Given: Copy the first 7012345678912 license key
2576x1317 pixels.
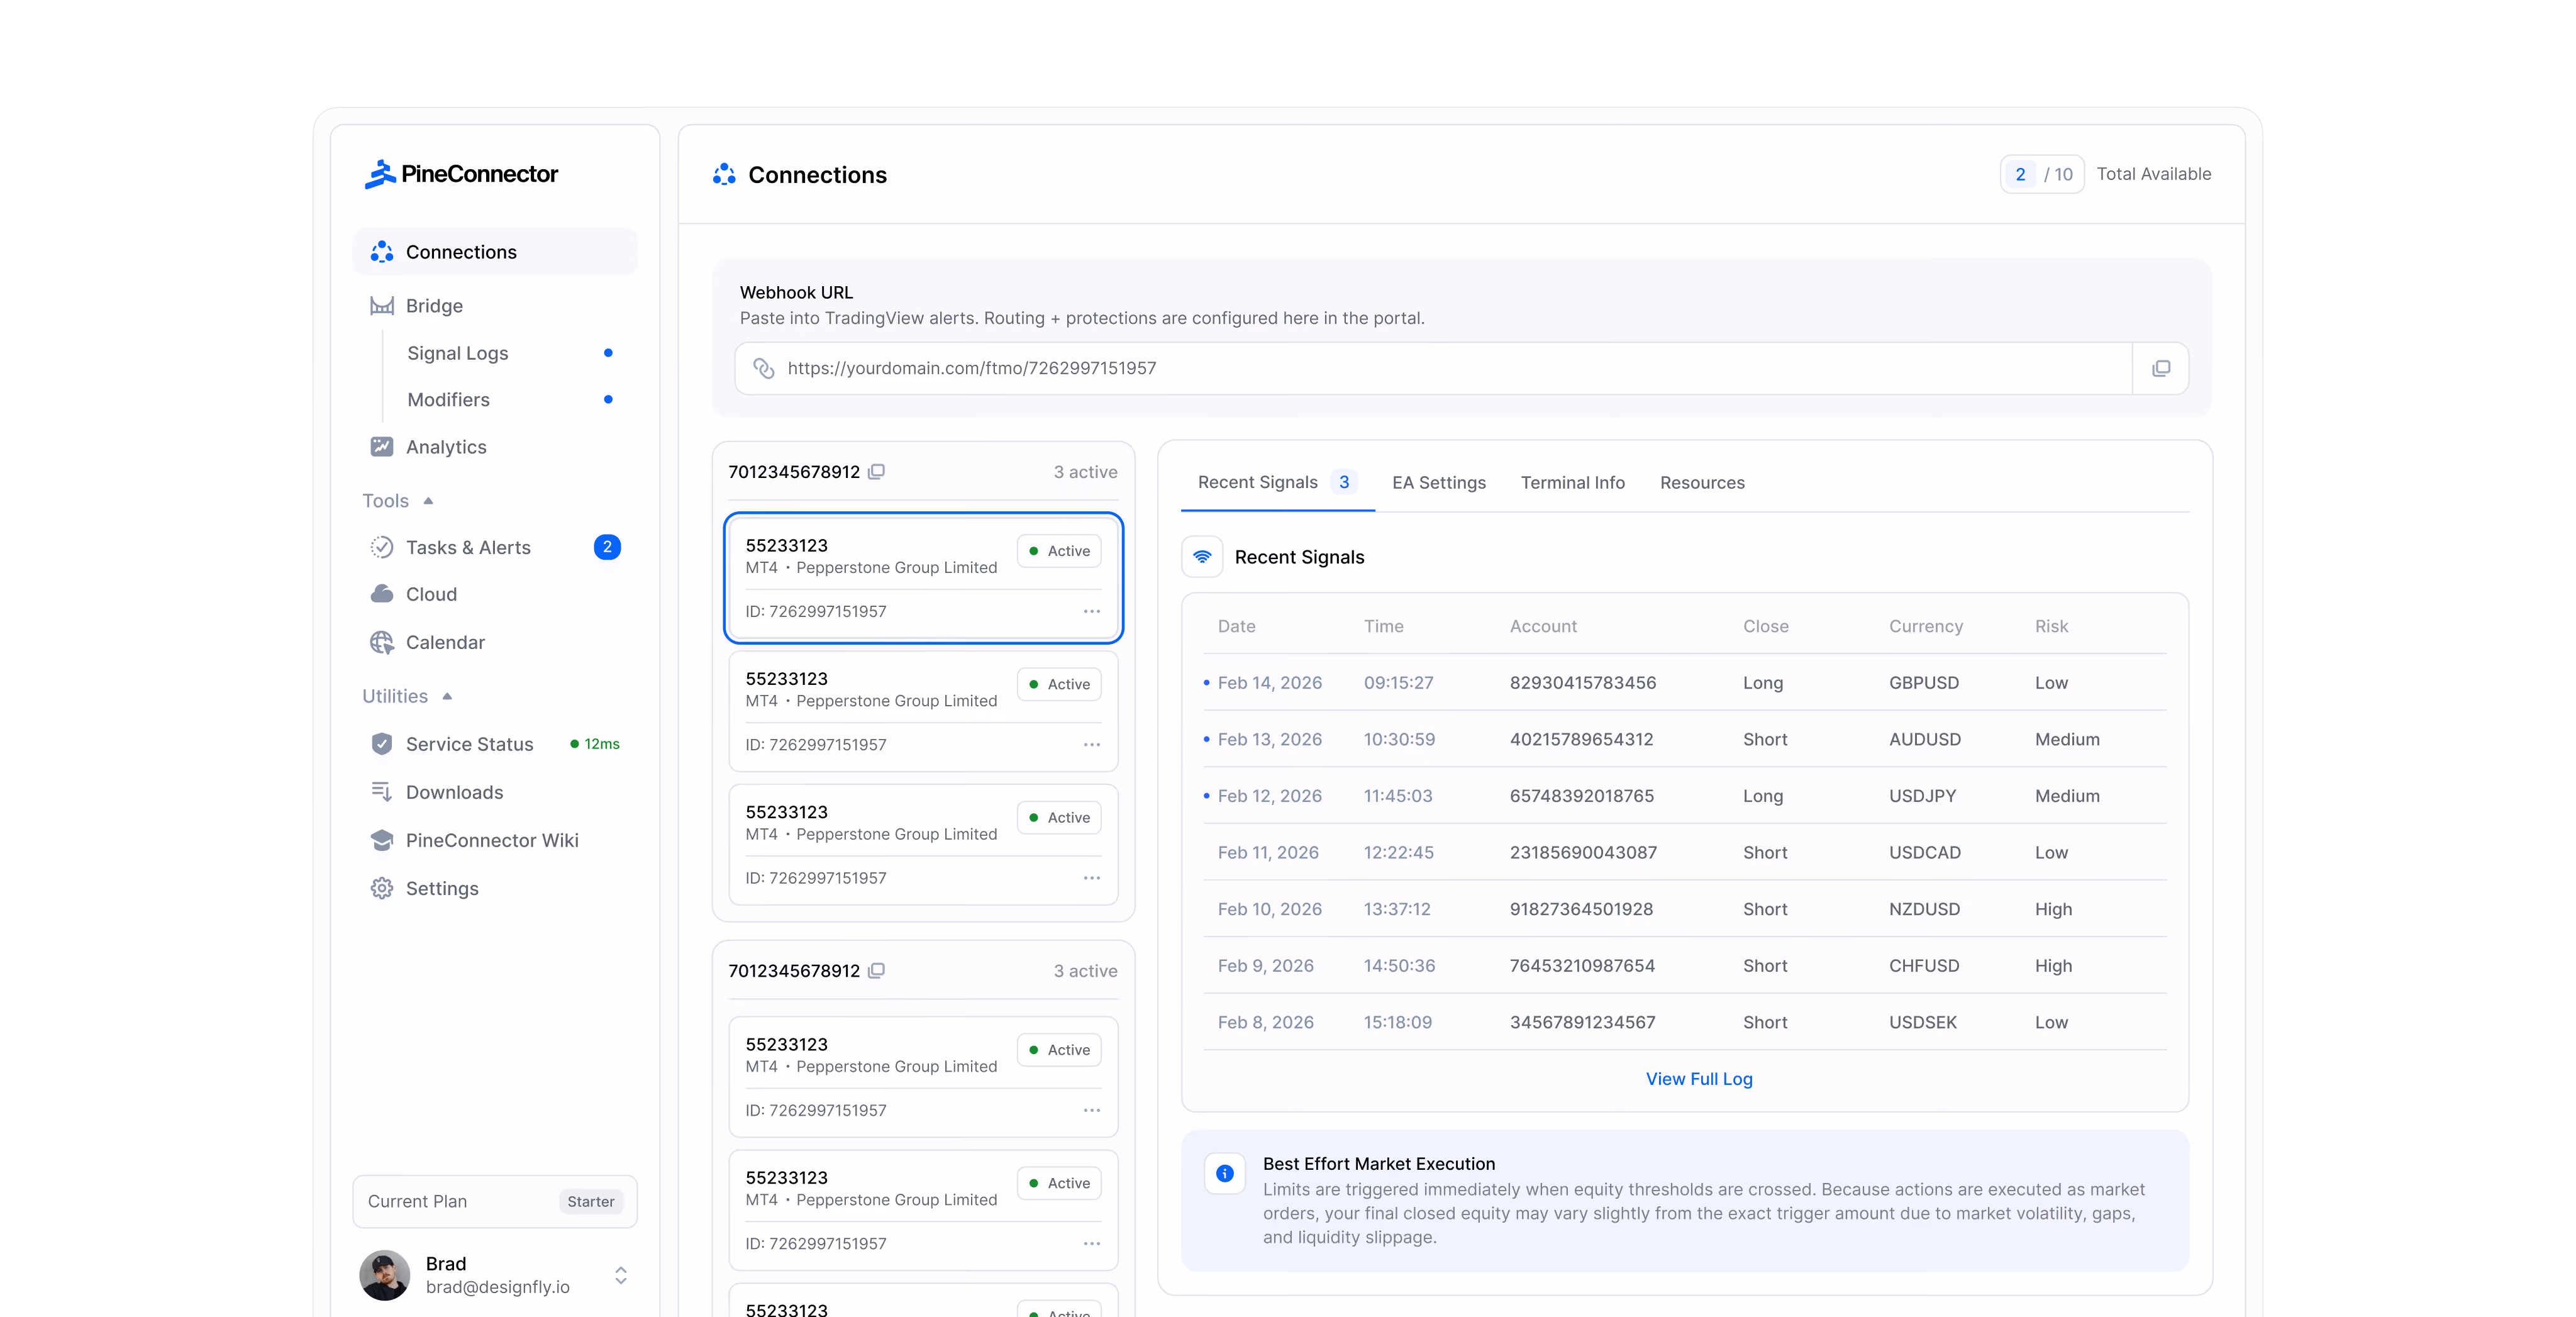Looking at the screenshot, I should pos(876,471).
